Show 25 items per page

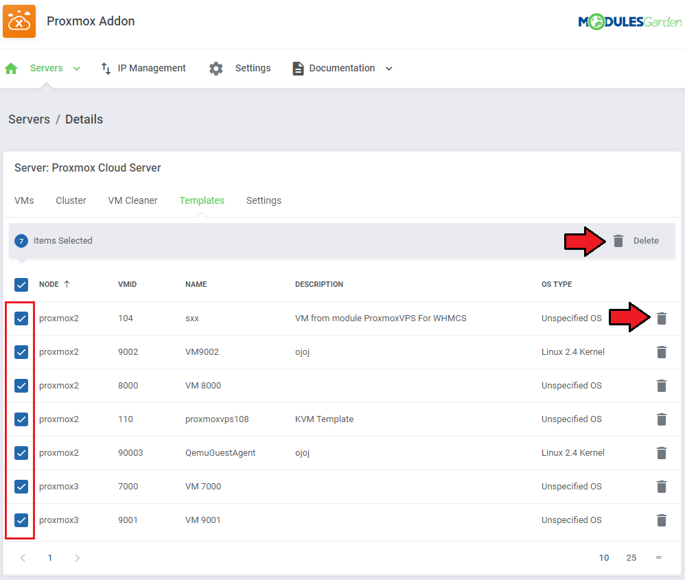click(x=631, y=558)
